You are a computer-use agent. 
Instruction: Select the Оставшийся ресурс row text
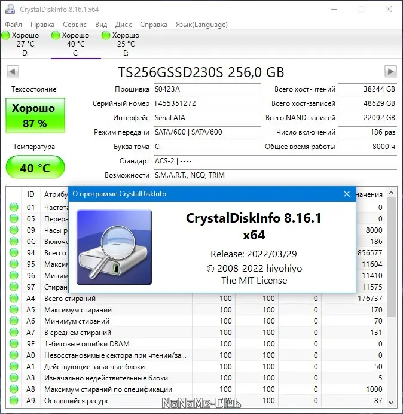coord(77,400)
